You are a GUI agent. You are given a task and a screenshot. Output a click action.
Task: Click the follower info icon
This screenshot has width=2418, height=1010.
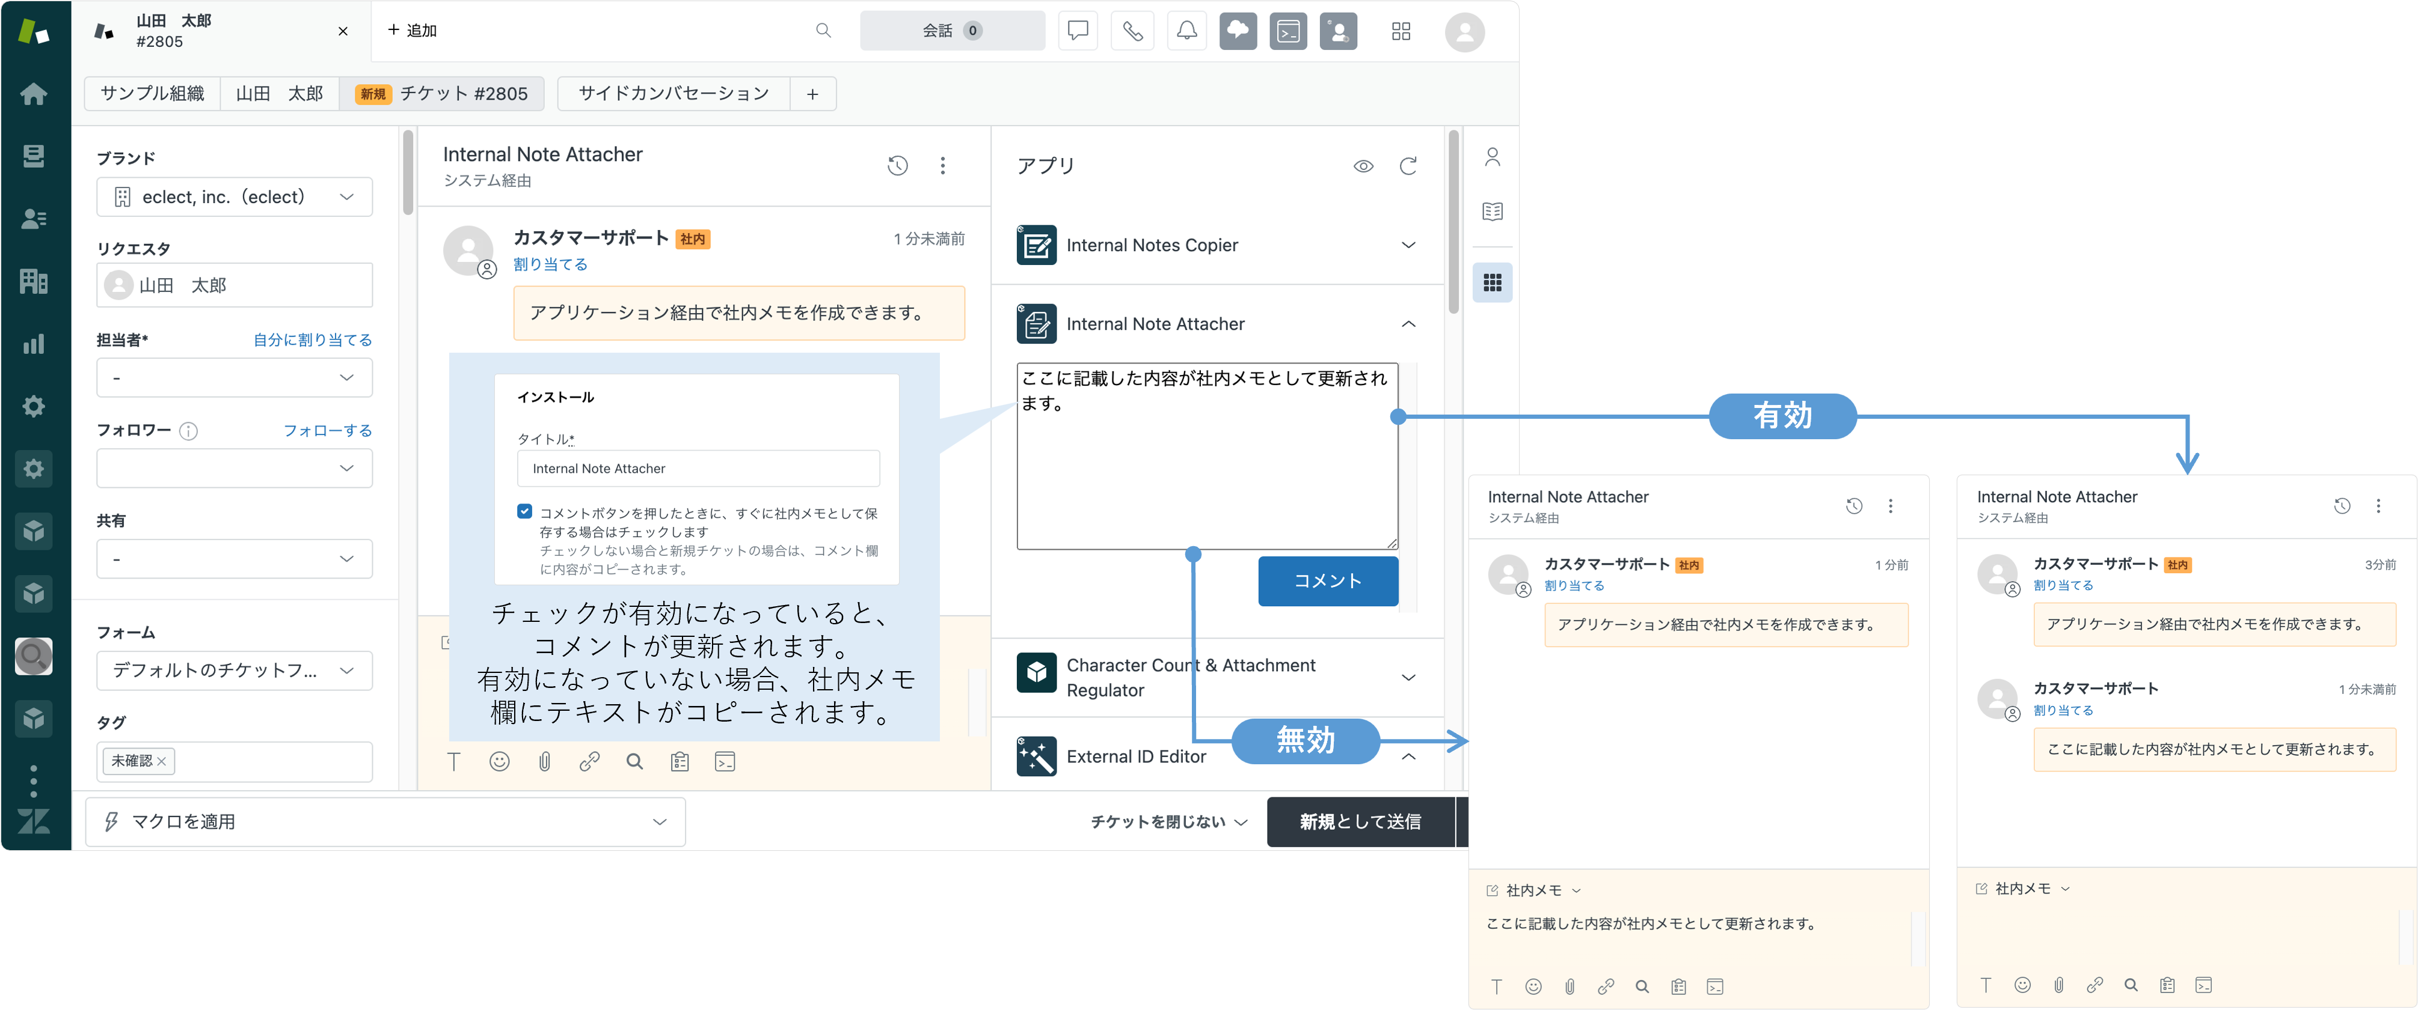(x=189, y=431)
